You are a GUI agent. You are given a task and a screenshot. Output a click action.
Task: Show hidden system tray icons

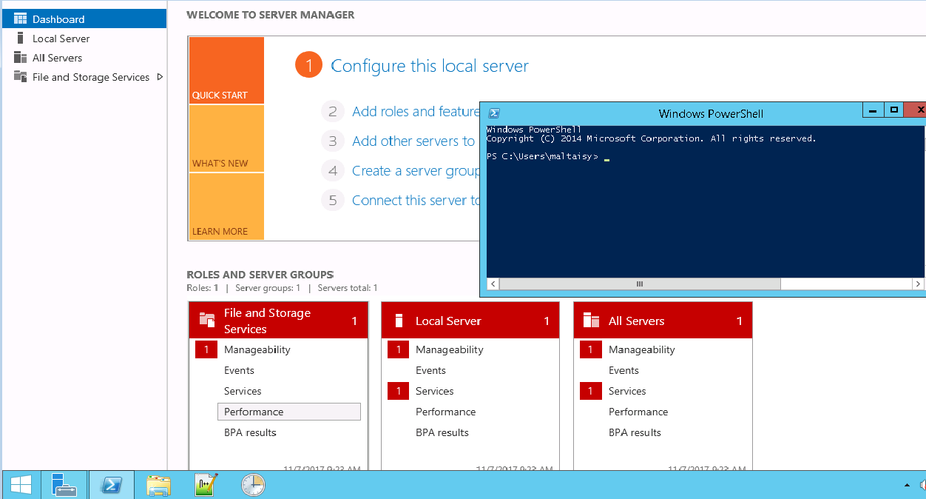tap(907, 485)
